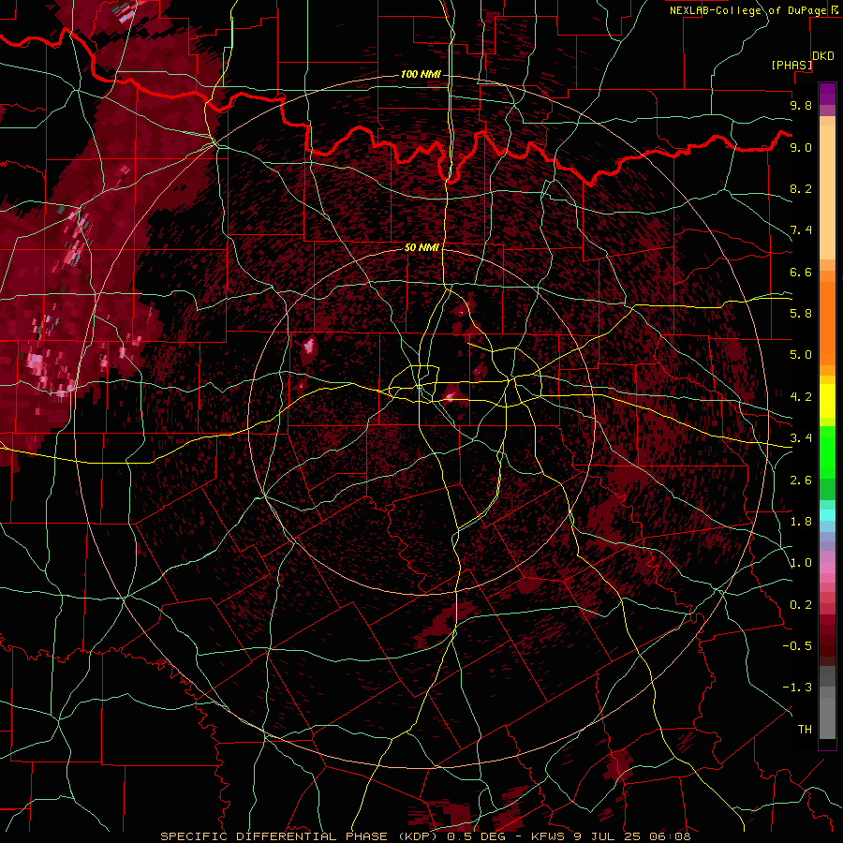Click the 6.6 scale label

point(801,272)
